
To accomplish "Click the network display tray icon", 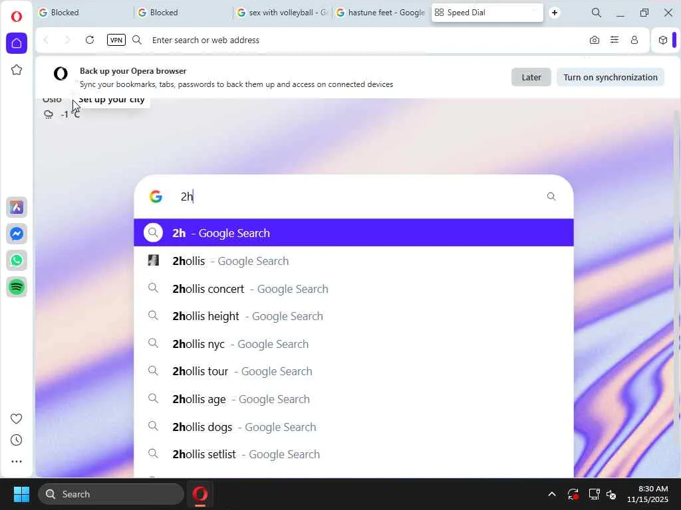I will pyautogui.click(x=594, y=494).
